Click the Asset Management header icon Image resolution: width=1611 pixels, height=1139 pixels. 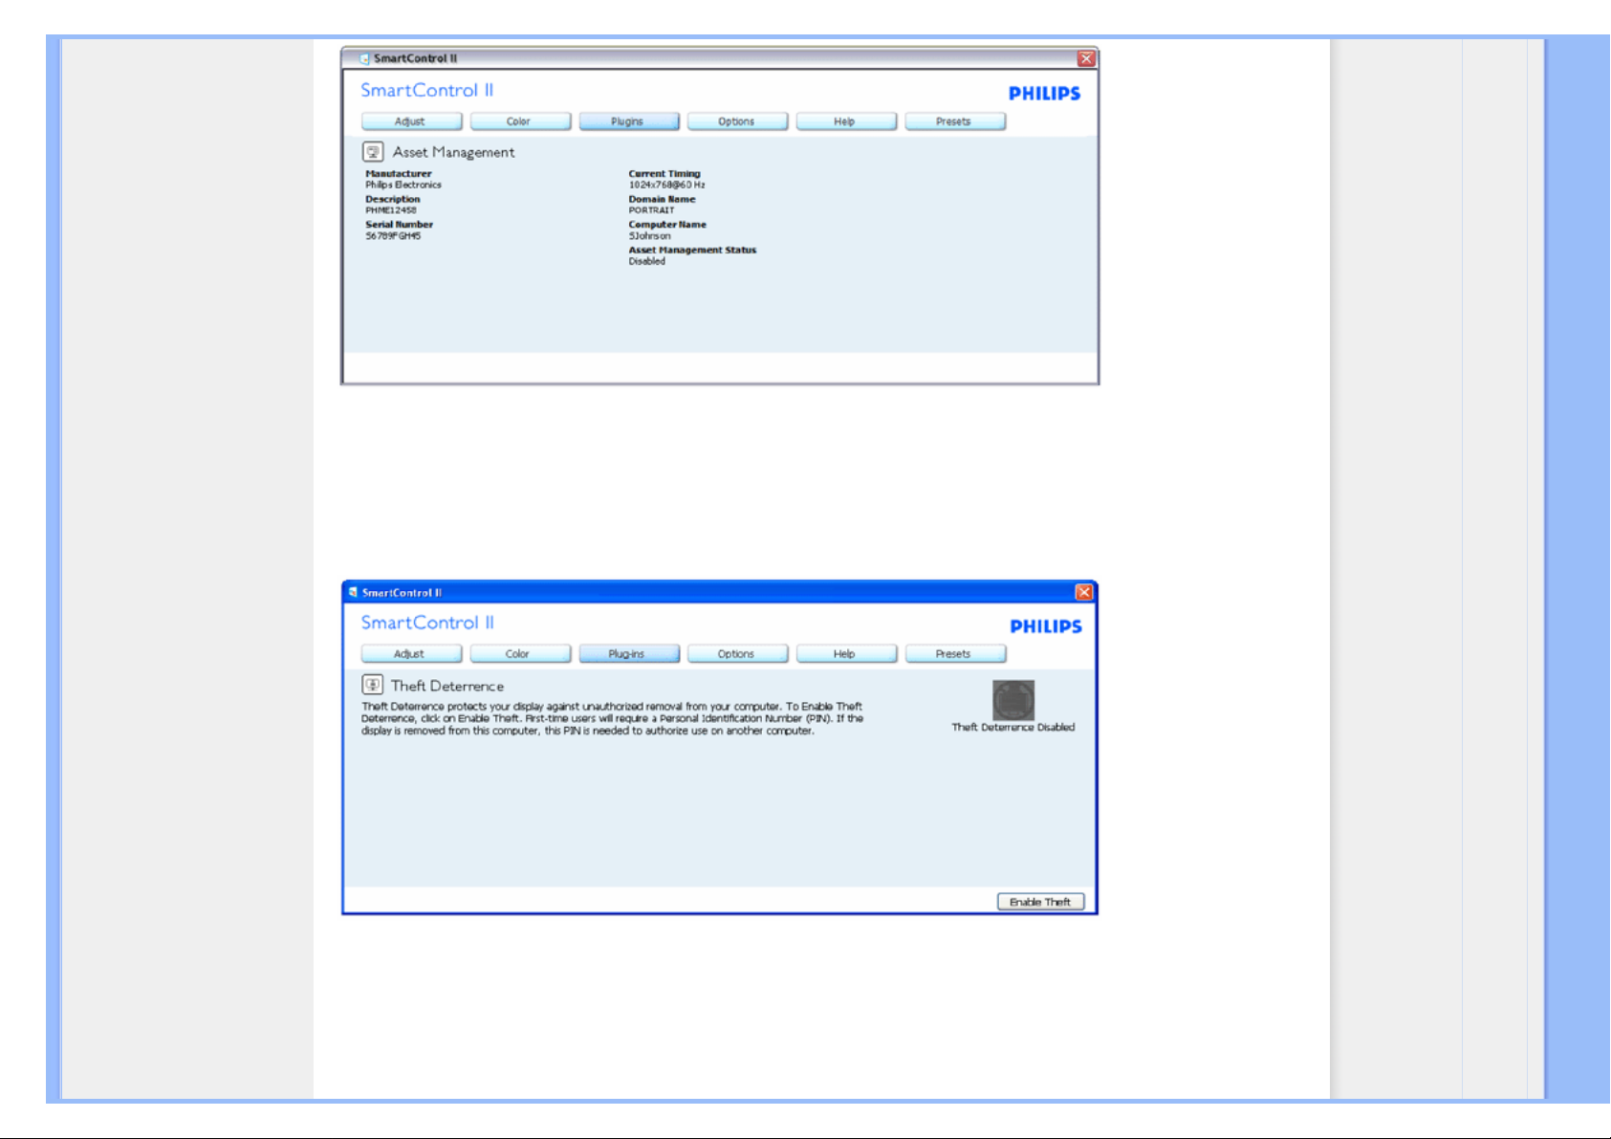373,152
